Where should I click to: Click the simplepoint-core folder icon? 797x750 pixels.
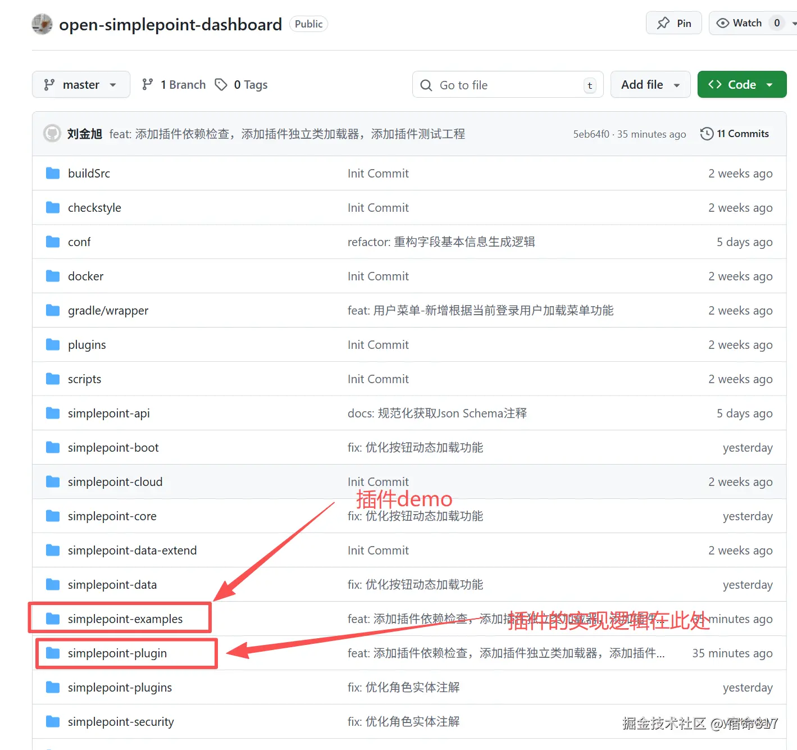point(53,516)
